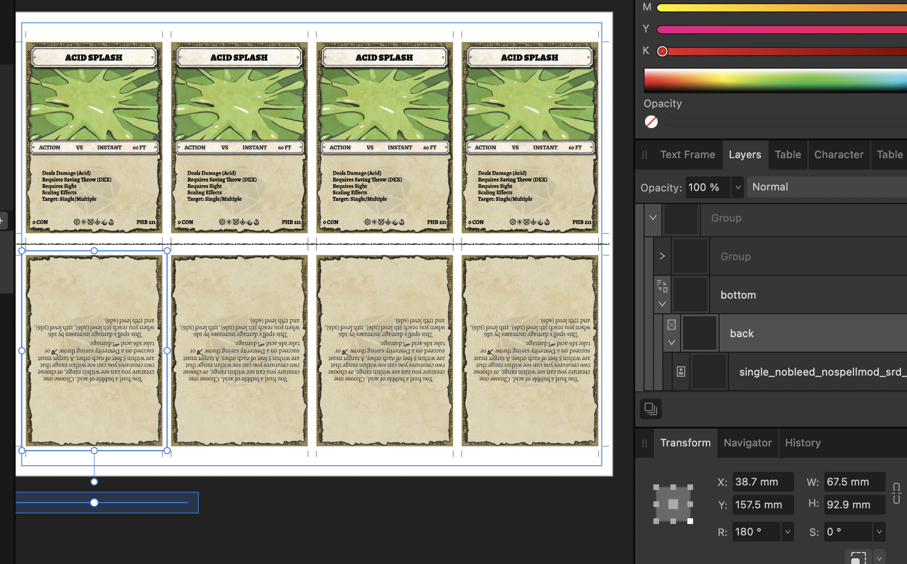
Task: Click the dashed-frame icon below the S field
Action: click(x=858, y=557)
